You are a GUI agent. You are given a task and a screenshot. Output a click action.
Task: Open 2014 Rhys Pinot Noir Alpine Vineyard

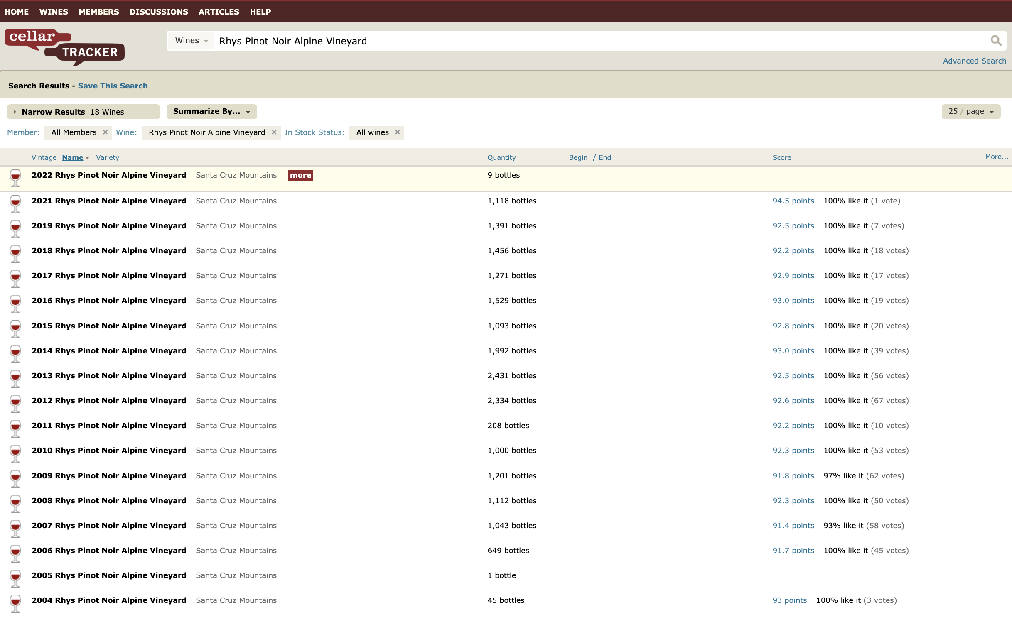point(109,351)
